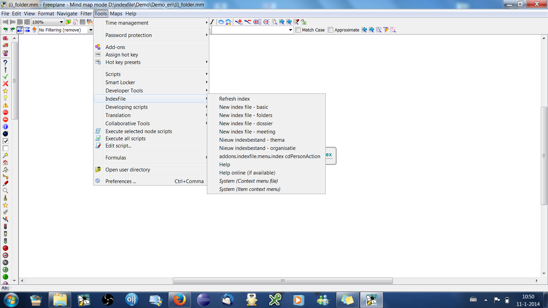Click the warning triangle icon in the left toolbar
This screenshot has width=548, height=308.
[5, 105]
